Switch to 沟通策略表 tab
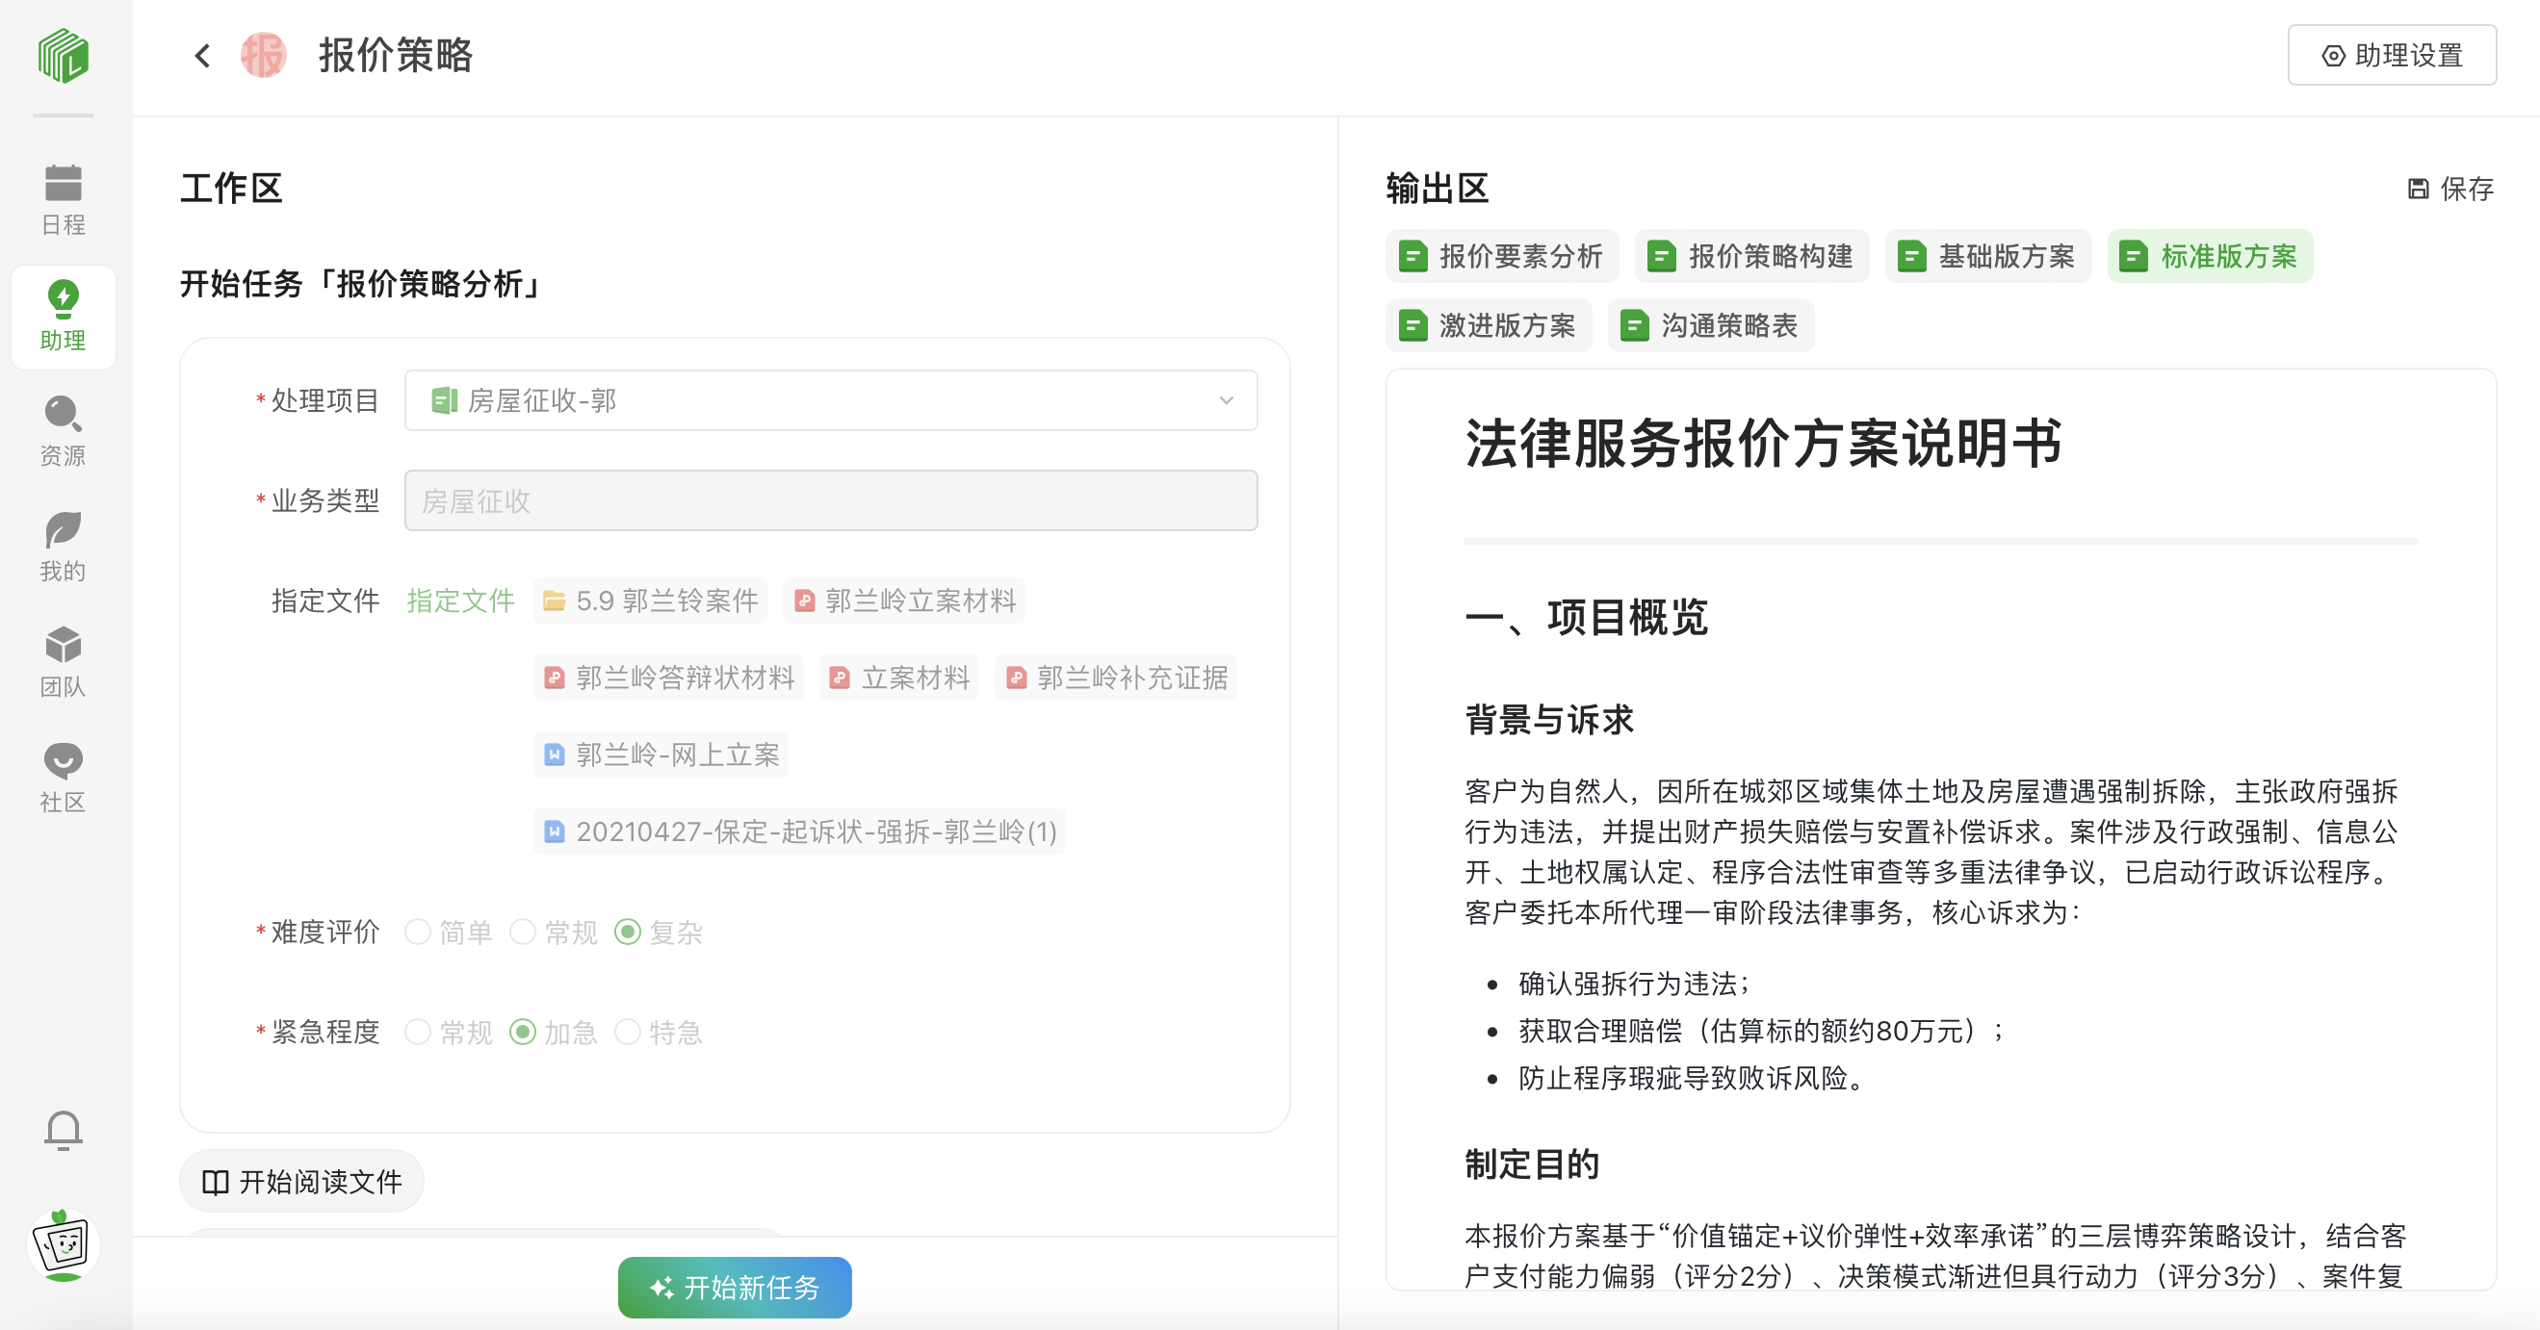This screenshot has width=2540, height=1330. (x=1711, y=325)
